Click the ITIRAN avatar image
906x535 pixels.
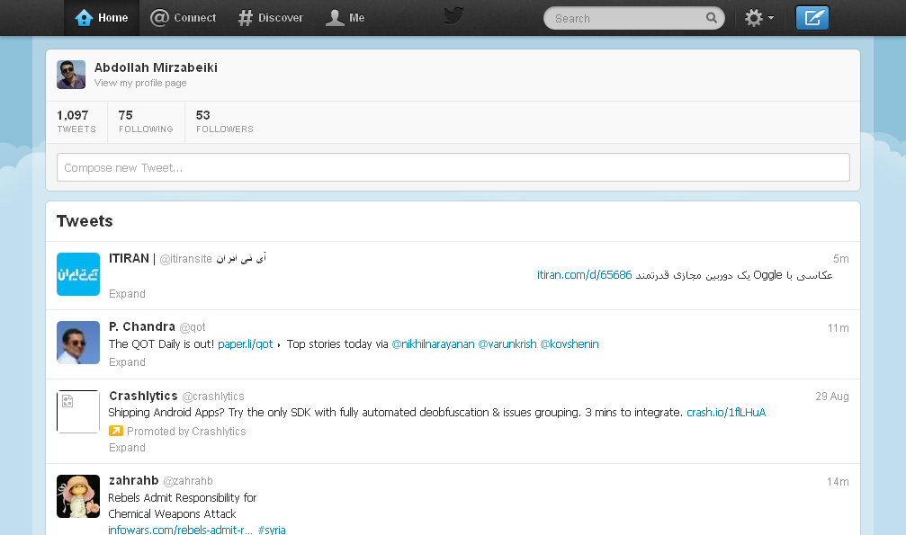78,274
